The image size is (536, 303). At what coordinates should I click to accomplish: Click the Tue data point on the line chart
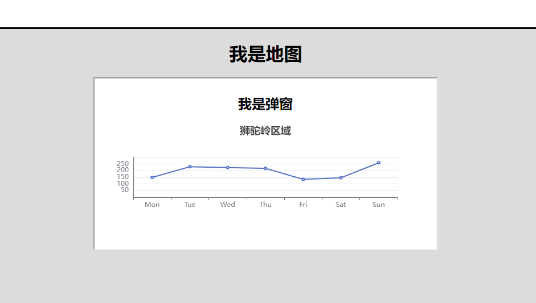[190, 167]
